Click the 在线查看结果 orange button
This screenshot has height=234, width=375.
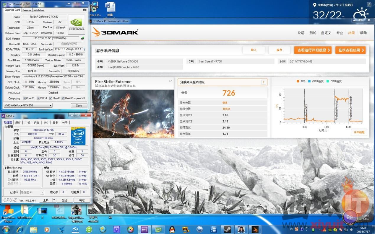(x=350, y=50)
